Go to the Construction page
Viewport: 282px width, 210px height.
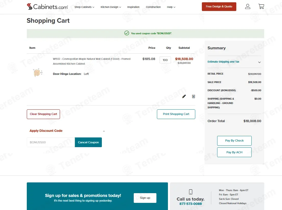click(153, 7)
